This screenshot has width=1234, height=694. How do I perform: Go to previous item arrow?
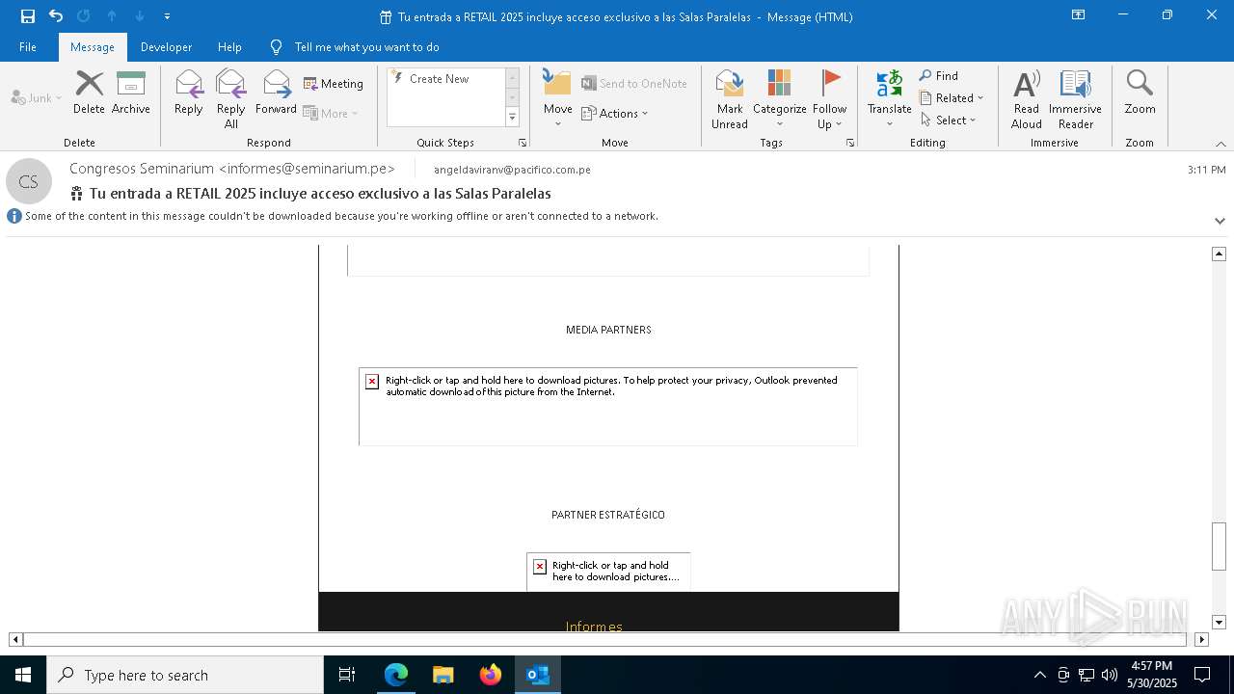click(112, 16)
